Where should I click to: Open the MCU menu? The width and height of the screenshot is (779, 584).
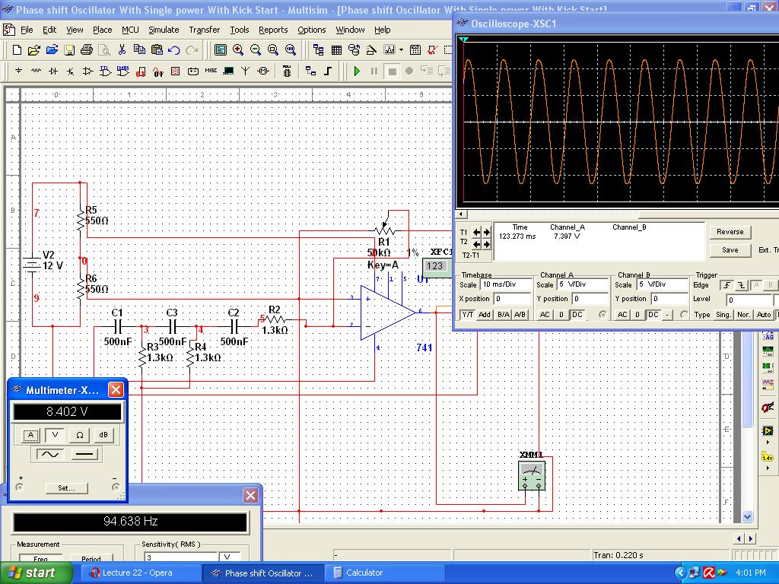click(x=130, y=30)
